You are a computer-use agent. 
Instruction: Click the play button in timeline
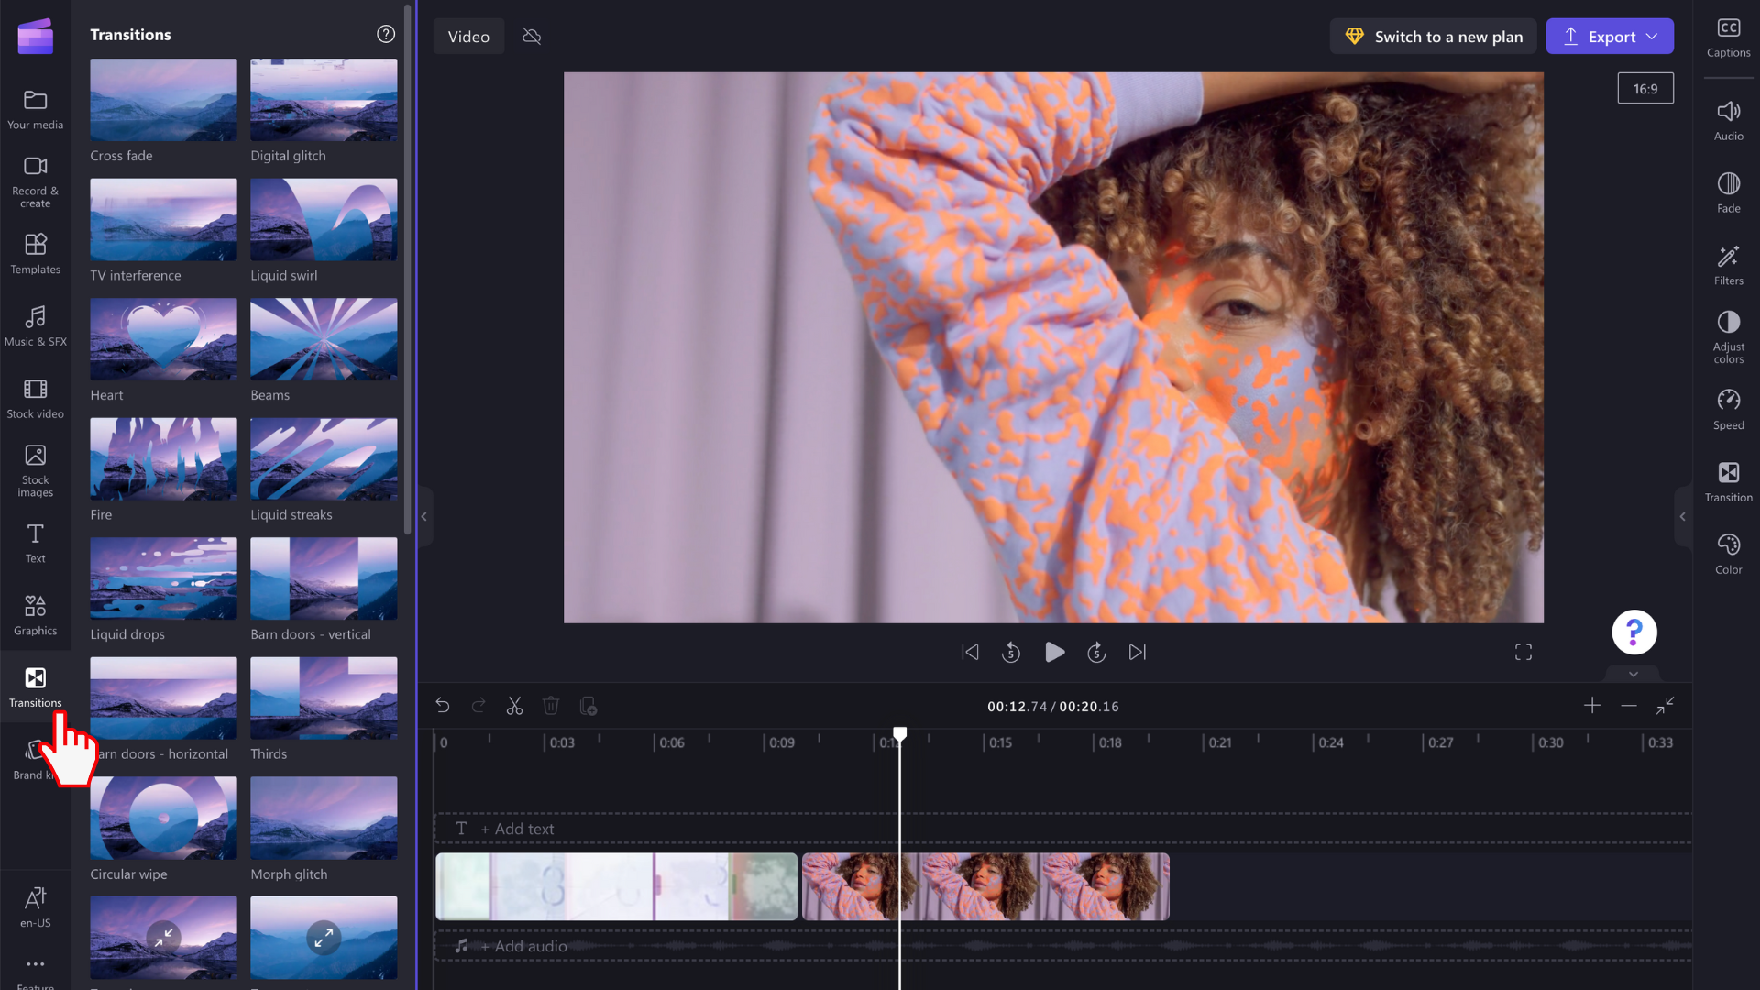point(1053,653)
